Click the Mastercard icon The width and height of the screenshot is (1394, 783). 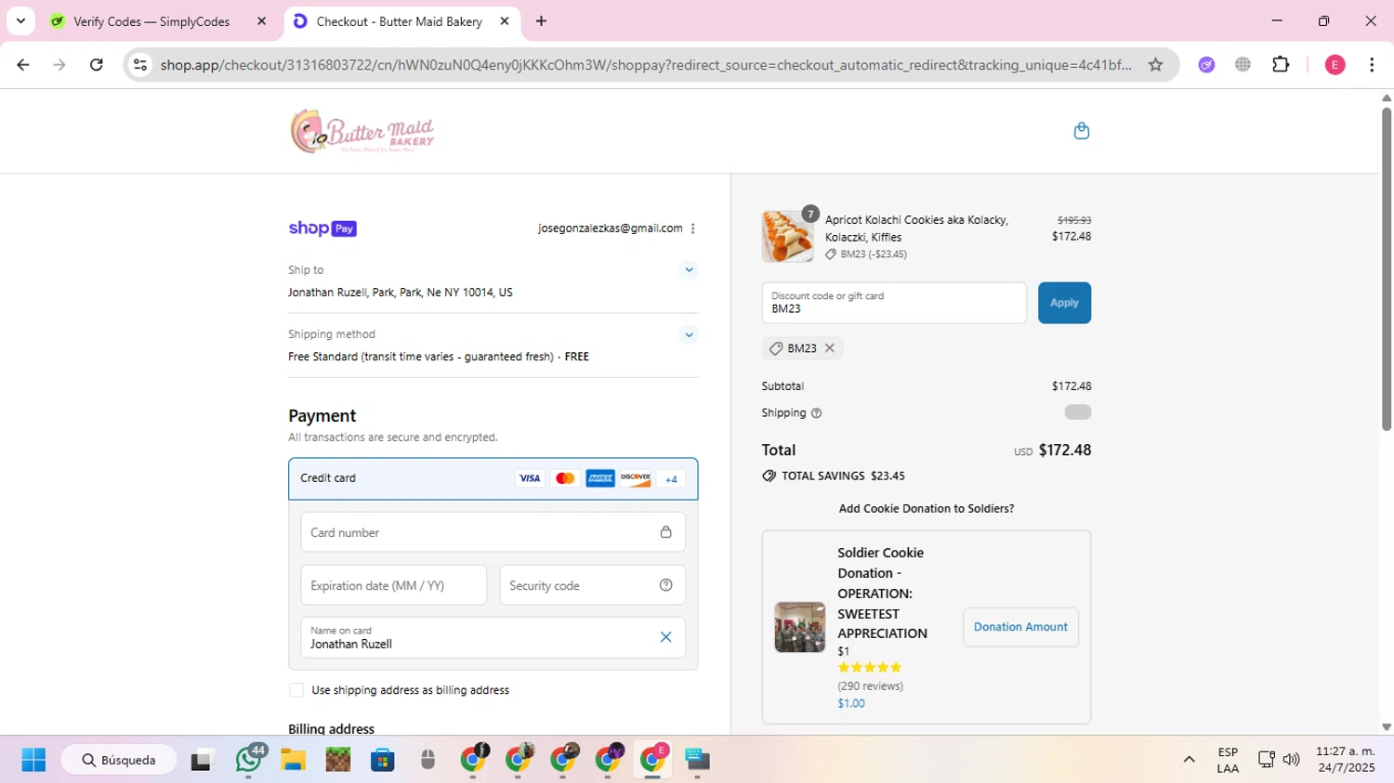pyautogui.click(x=565, y=479)
